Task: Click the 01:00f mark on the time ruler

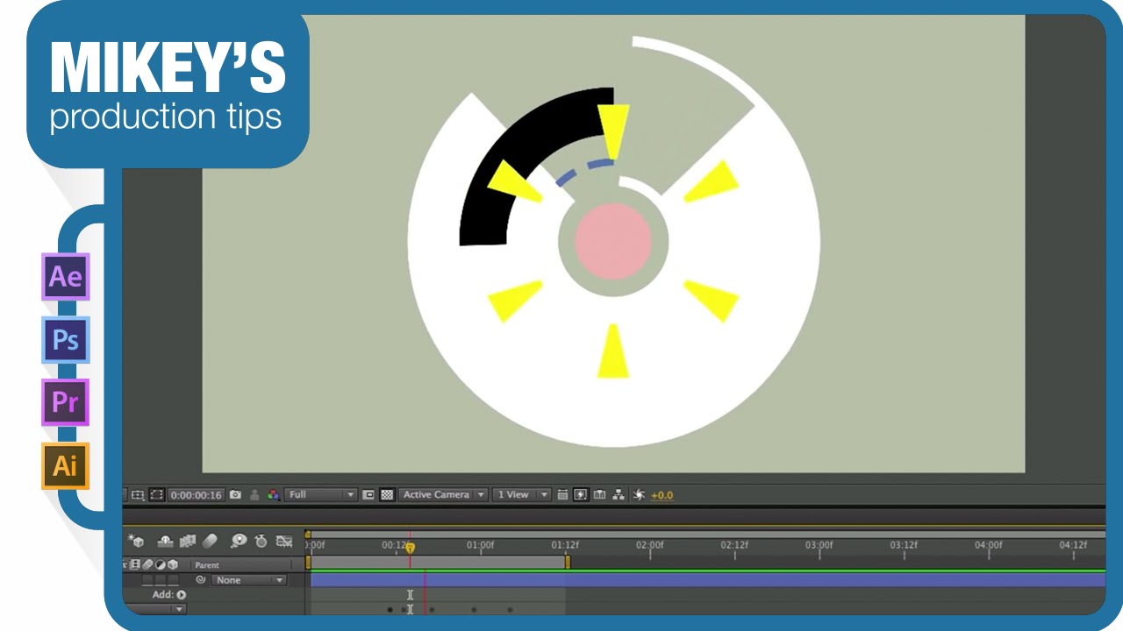Action: click(x=480, y=545)
